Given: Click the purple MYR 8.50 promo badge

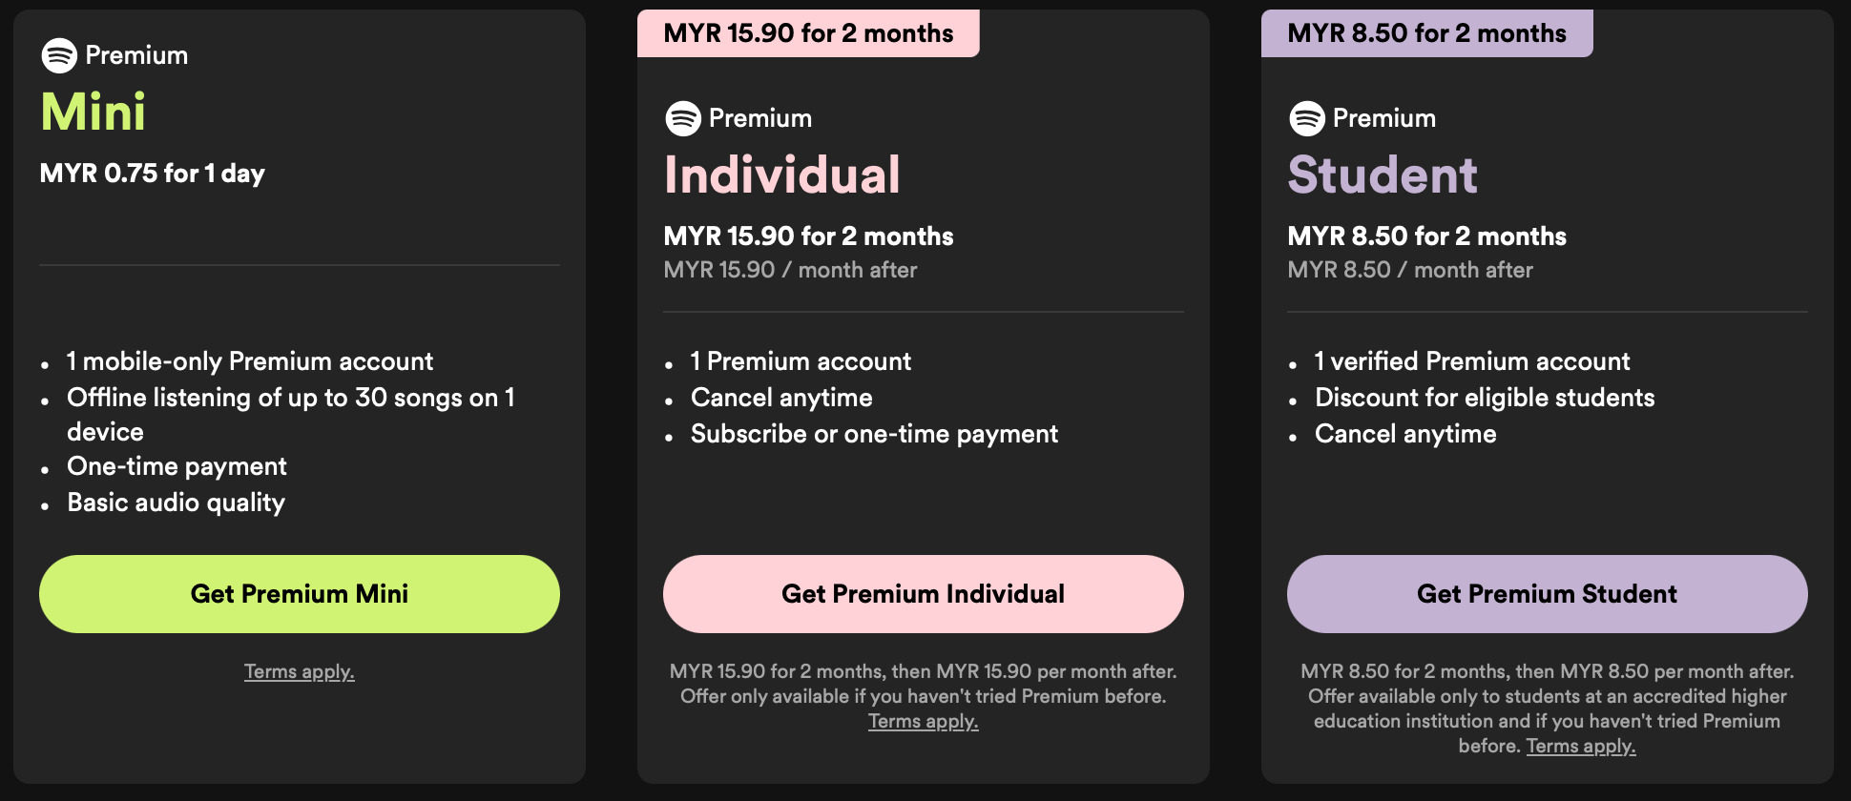Looking at the screenshot, I should coord(1426,33).
